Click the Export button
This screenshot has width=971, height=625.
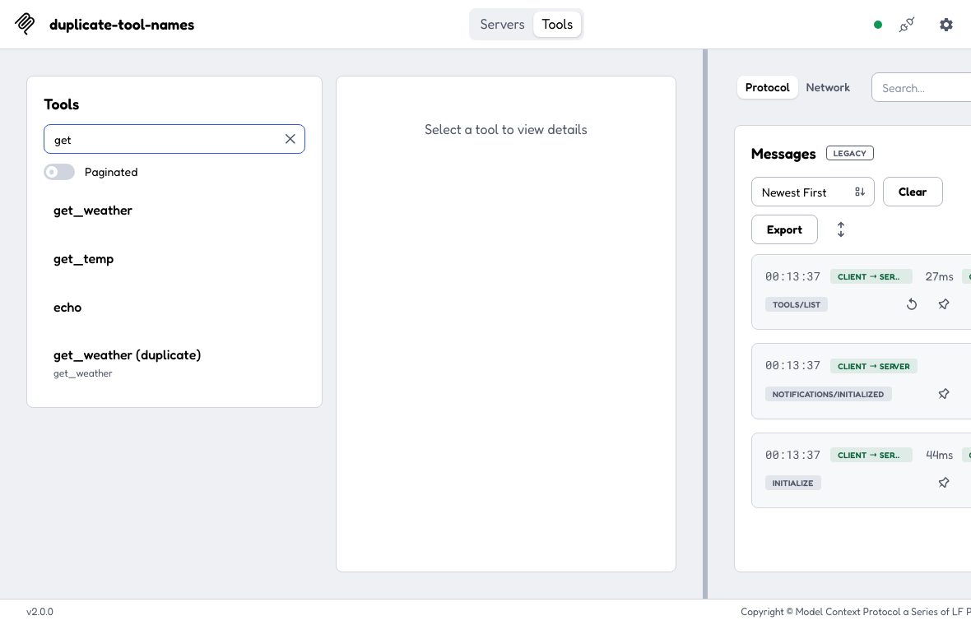(784, 229)
